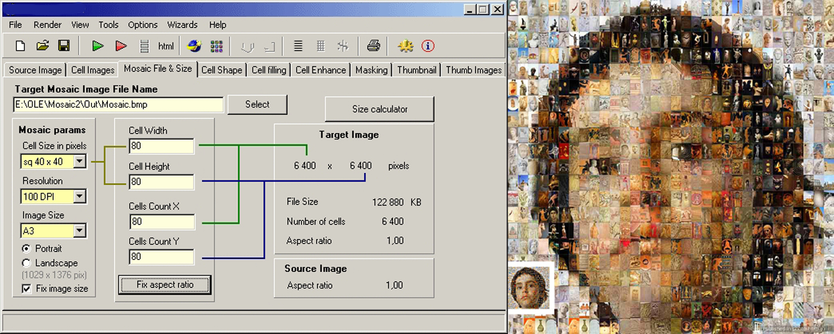Open the Wizards menu
The width and height of the screenshot is (834, 334).
click(x=183, y=25)
